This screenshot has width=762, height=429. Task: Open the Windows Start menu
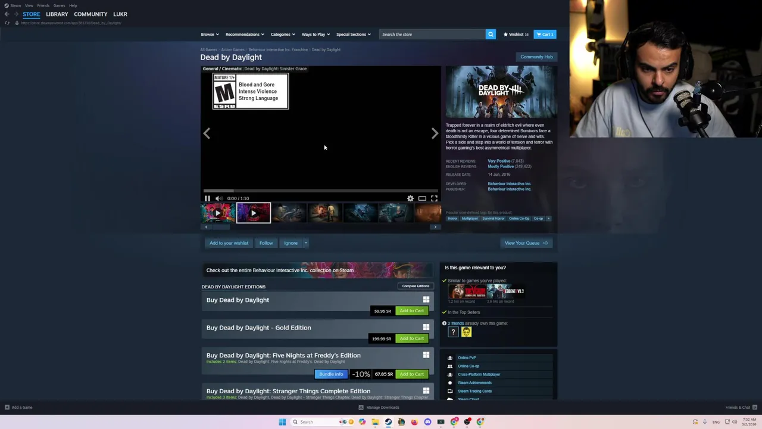[x=282, y=422]
